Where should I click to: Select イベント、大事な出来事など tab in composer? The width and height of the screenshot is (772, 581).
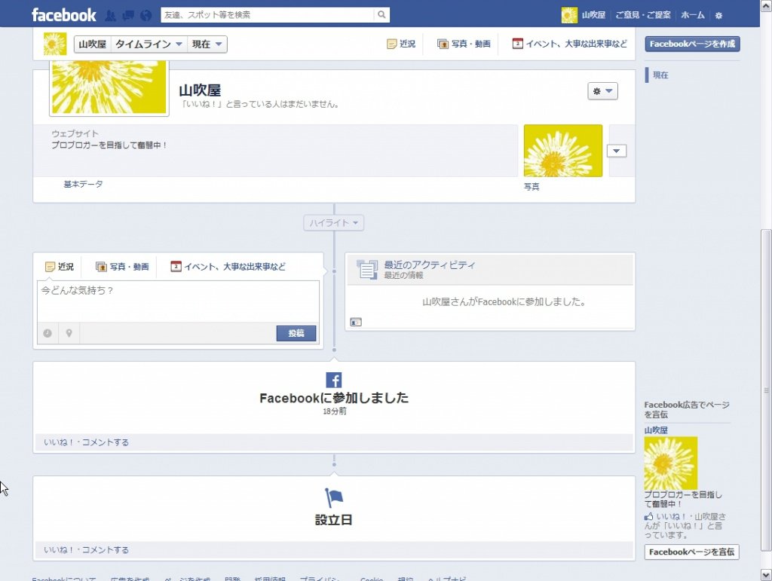(x=228, y=267)
